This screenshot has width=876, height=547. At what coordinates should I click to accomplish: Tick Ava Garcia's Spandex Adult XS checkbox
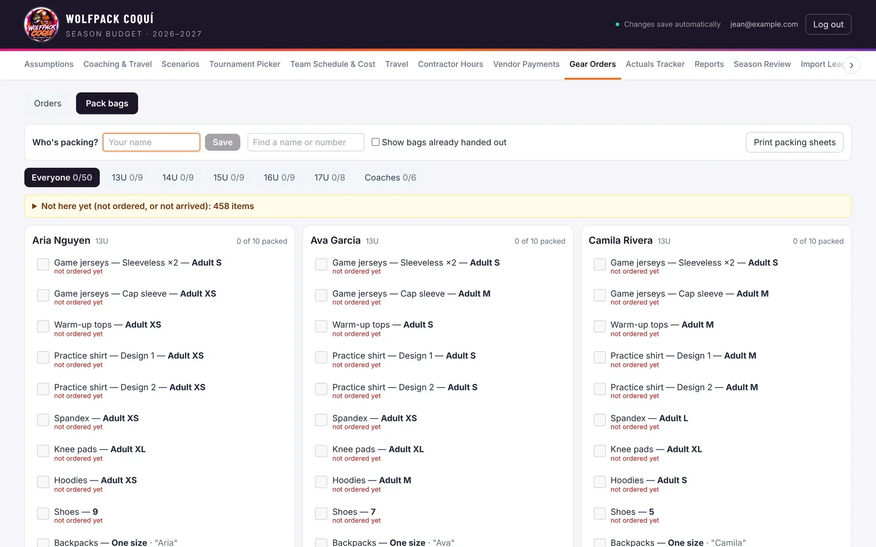click(321, 420)
